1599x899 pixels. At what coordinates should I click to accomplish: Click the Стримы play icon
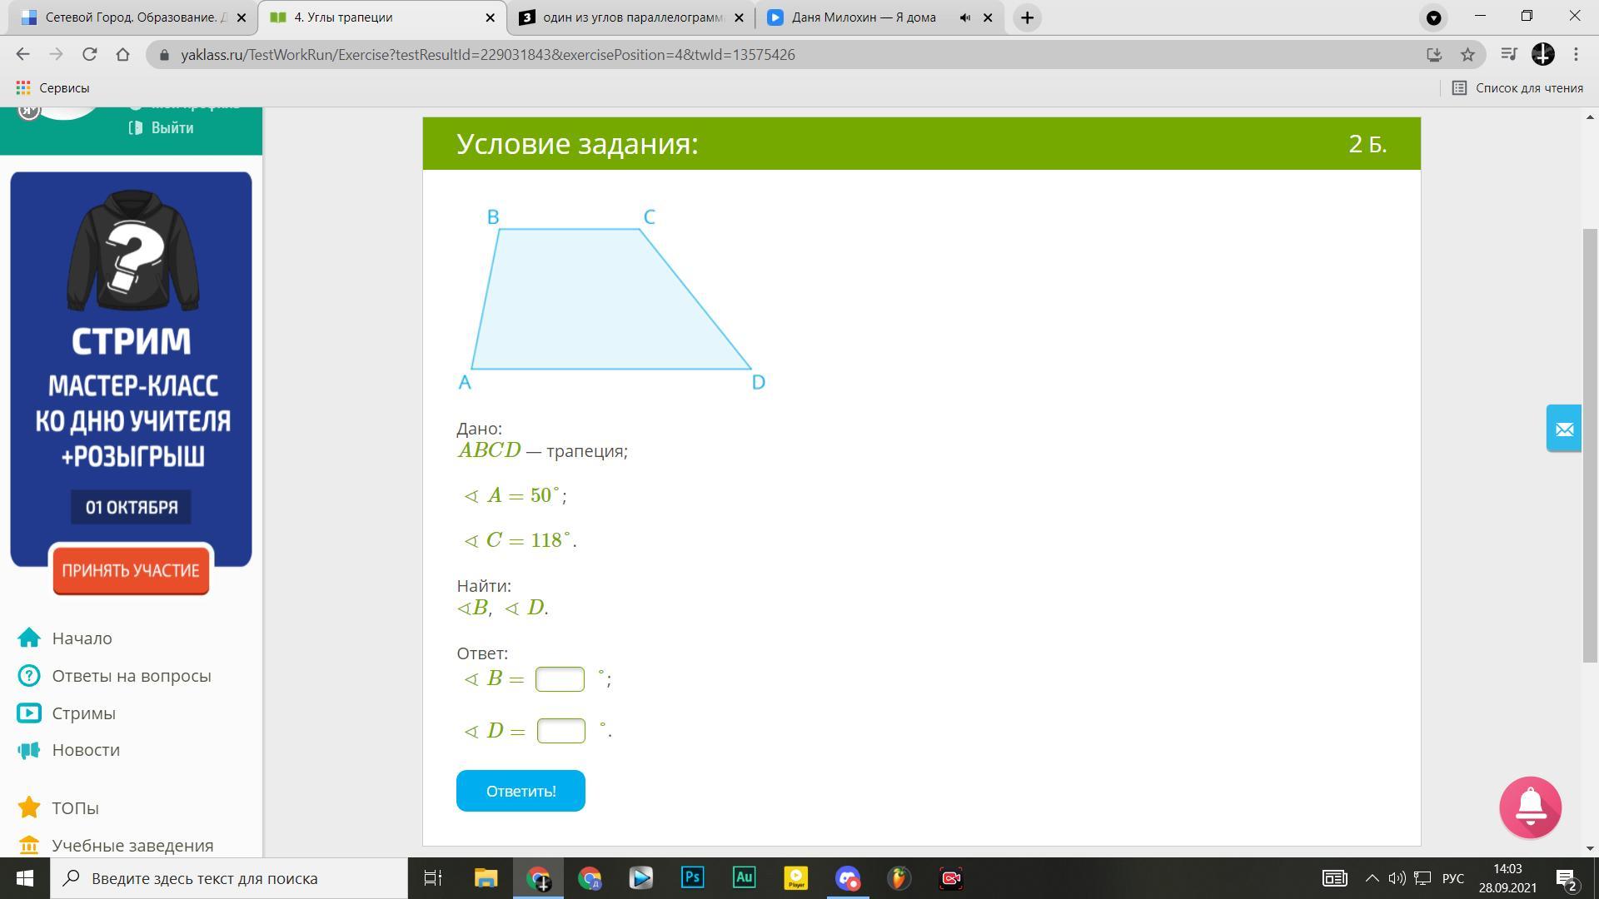coord(29,713)
